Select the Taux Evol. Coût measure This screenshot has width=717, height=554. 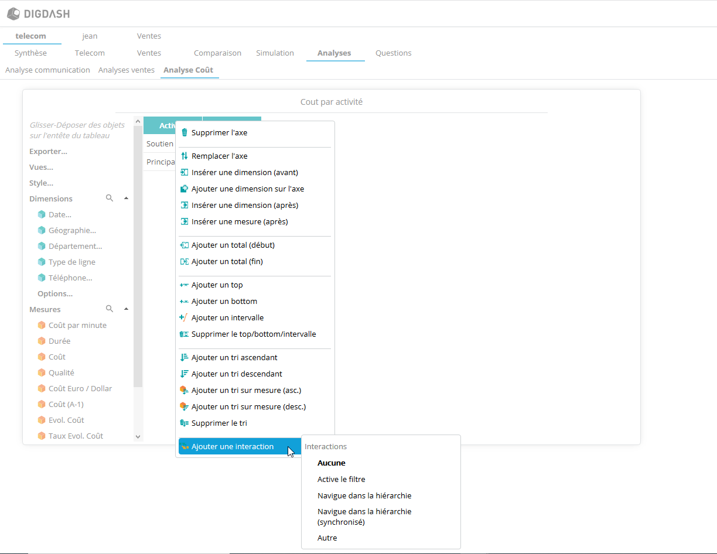click(76, 436)
